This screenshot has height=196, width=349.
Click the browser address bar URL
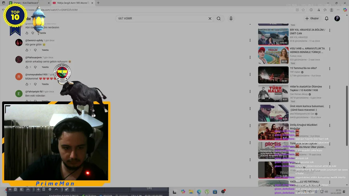click(52, 10)
